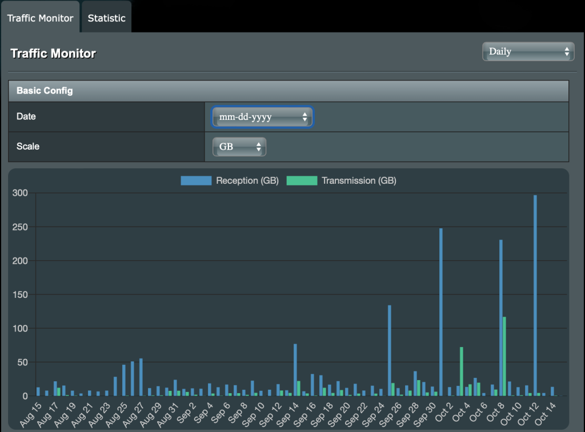Screen dimensions: 585x432
Task: Click the Oct 8 Reception bar near 230 GB
Action: pyautogui.click(x=500, y=317)
